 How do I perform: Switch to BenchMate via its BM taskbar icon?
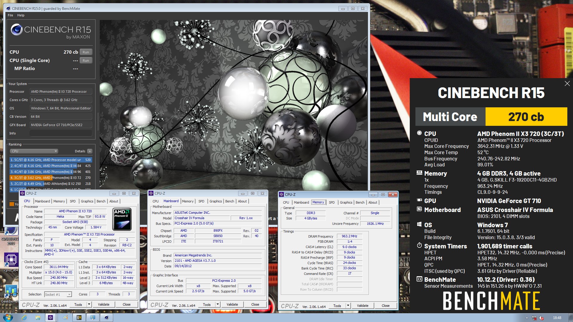[x=79, y=318]
